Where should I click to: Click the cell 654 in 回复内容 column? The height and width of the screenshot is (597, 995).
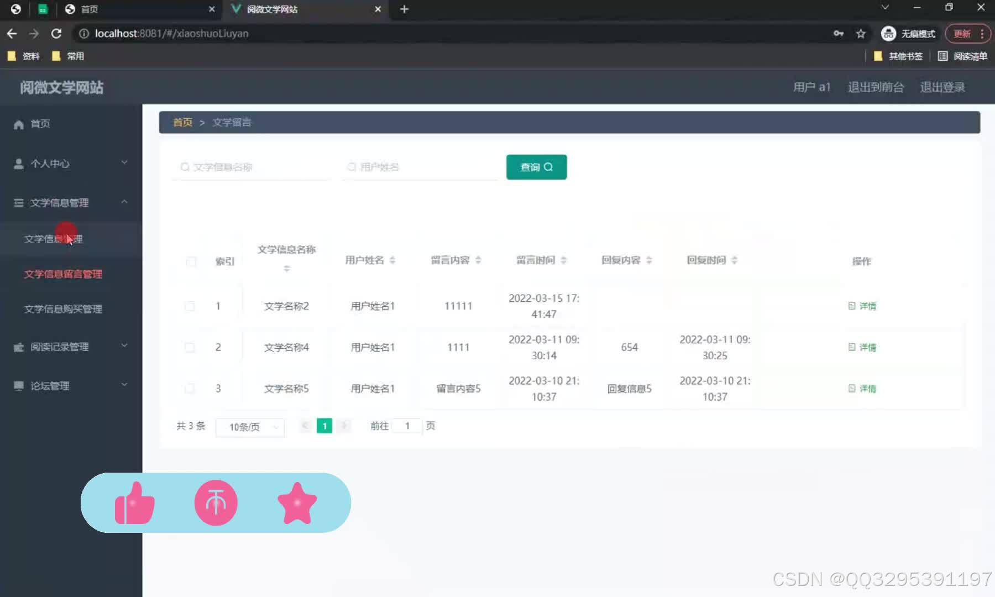(629, 347)
